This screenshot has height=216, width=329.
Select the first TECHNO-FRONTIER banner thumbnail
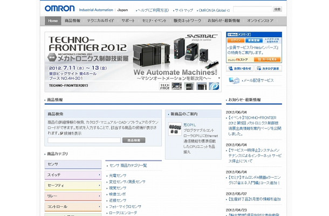pyautogui.click(x=164, y=86)
